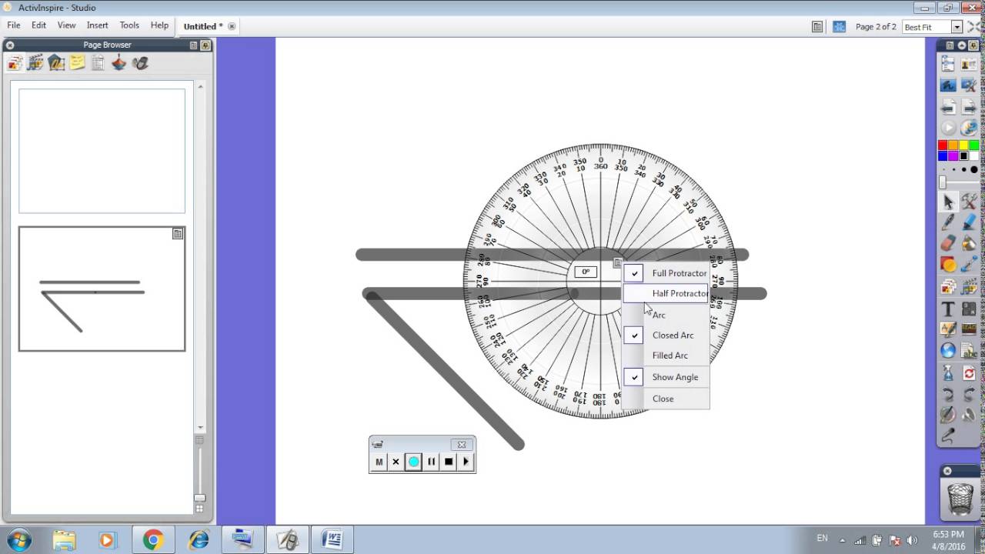Choose Close in protractor menu

666,399
